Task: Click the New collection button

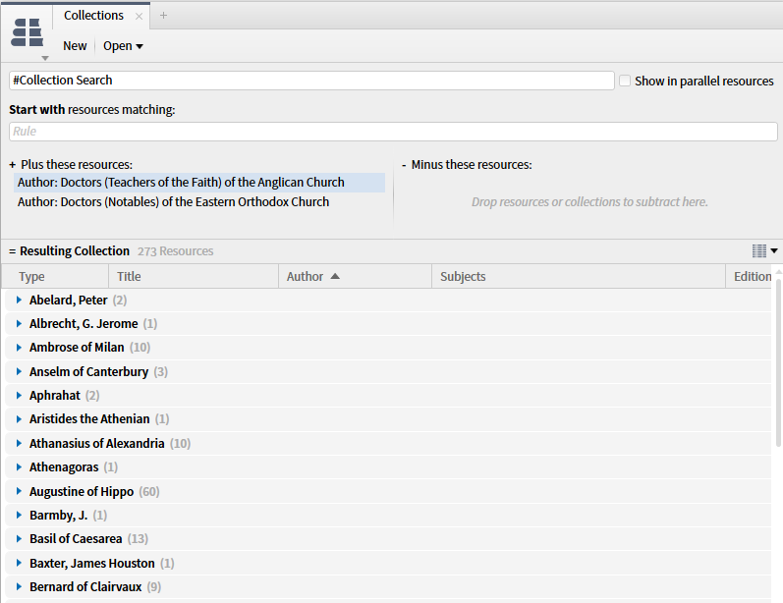Action: [x=75, y=46]
